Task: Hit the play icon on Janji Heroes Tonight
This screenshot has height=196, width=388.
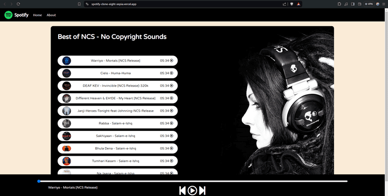Action: point(172,111)
